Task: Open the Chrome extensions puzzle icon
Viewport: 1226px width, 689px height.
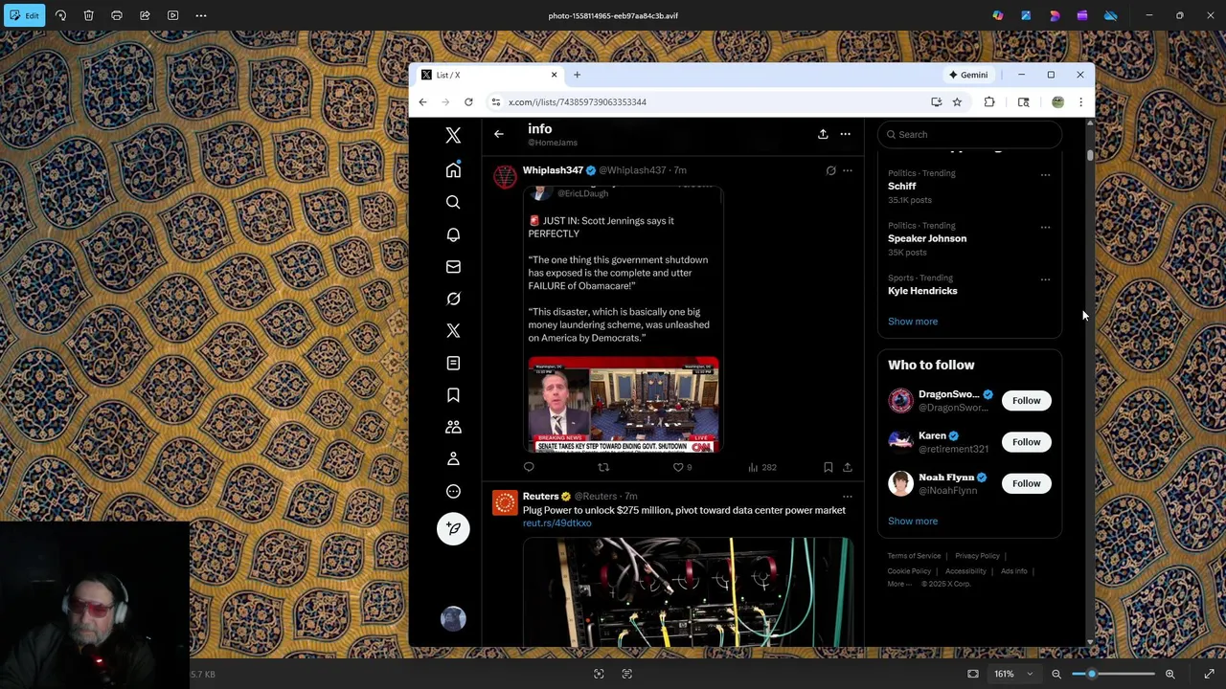Action: (x=989, y=101)
